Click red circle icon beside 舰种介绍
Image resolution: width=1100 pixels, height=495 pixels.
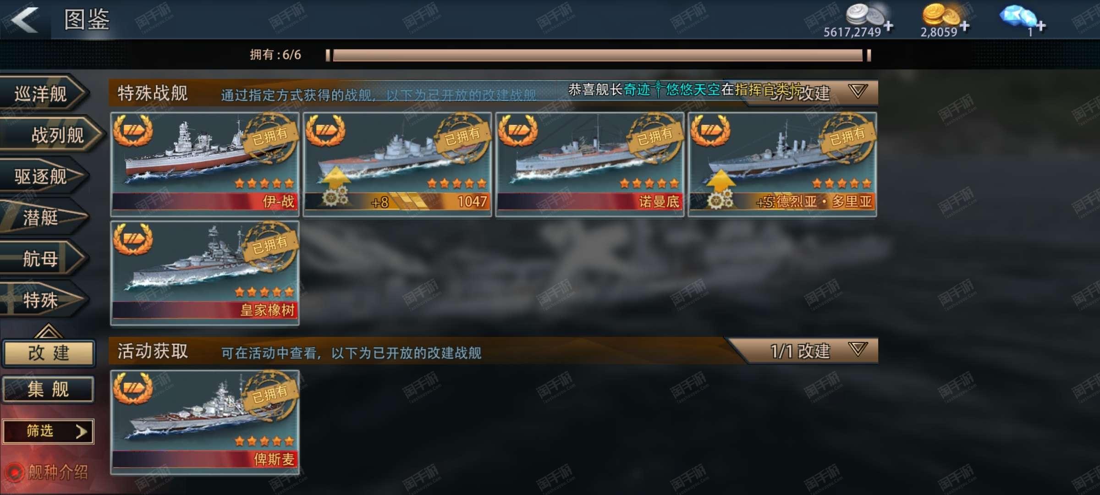14,472
